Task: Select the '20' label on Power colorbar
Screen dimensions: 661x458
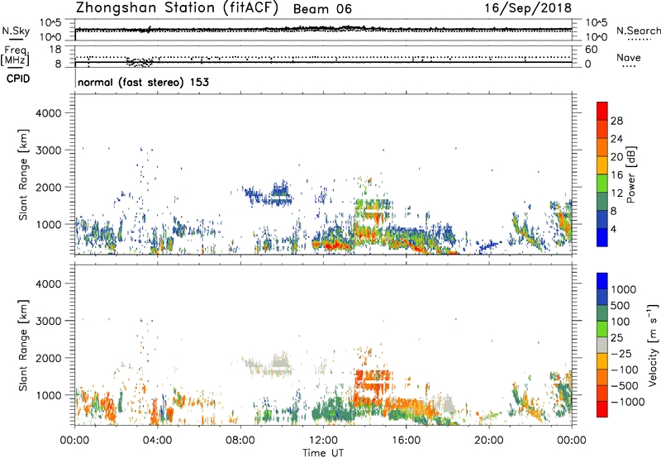Action: point(616,157)
